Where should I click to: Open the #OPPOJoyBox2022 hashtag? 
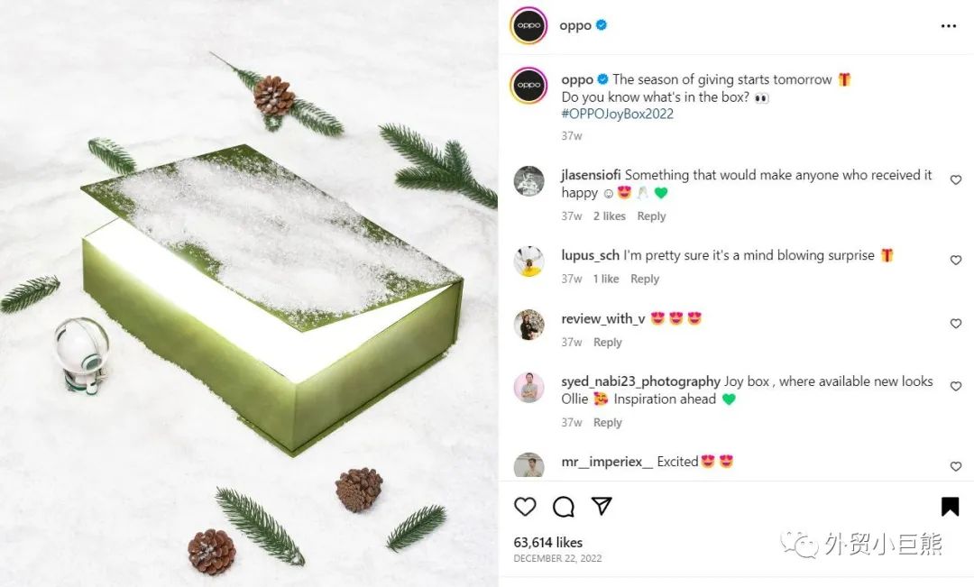(618, 114)
